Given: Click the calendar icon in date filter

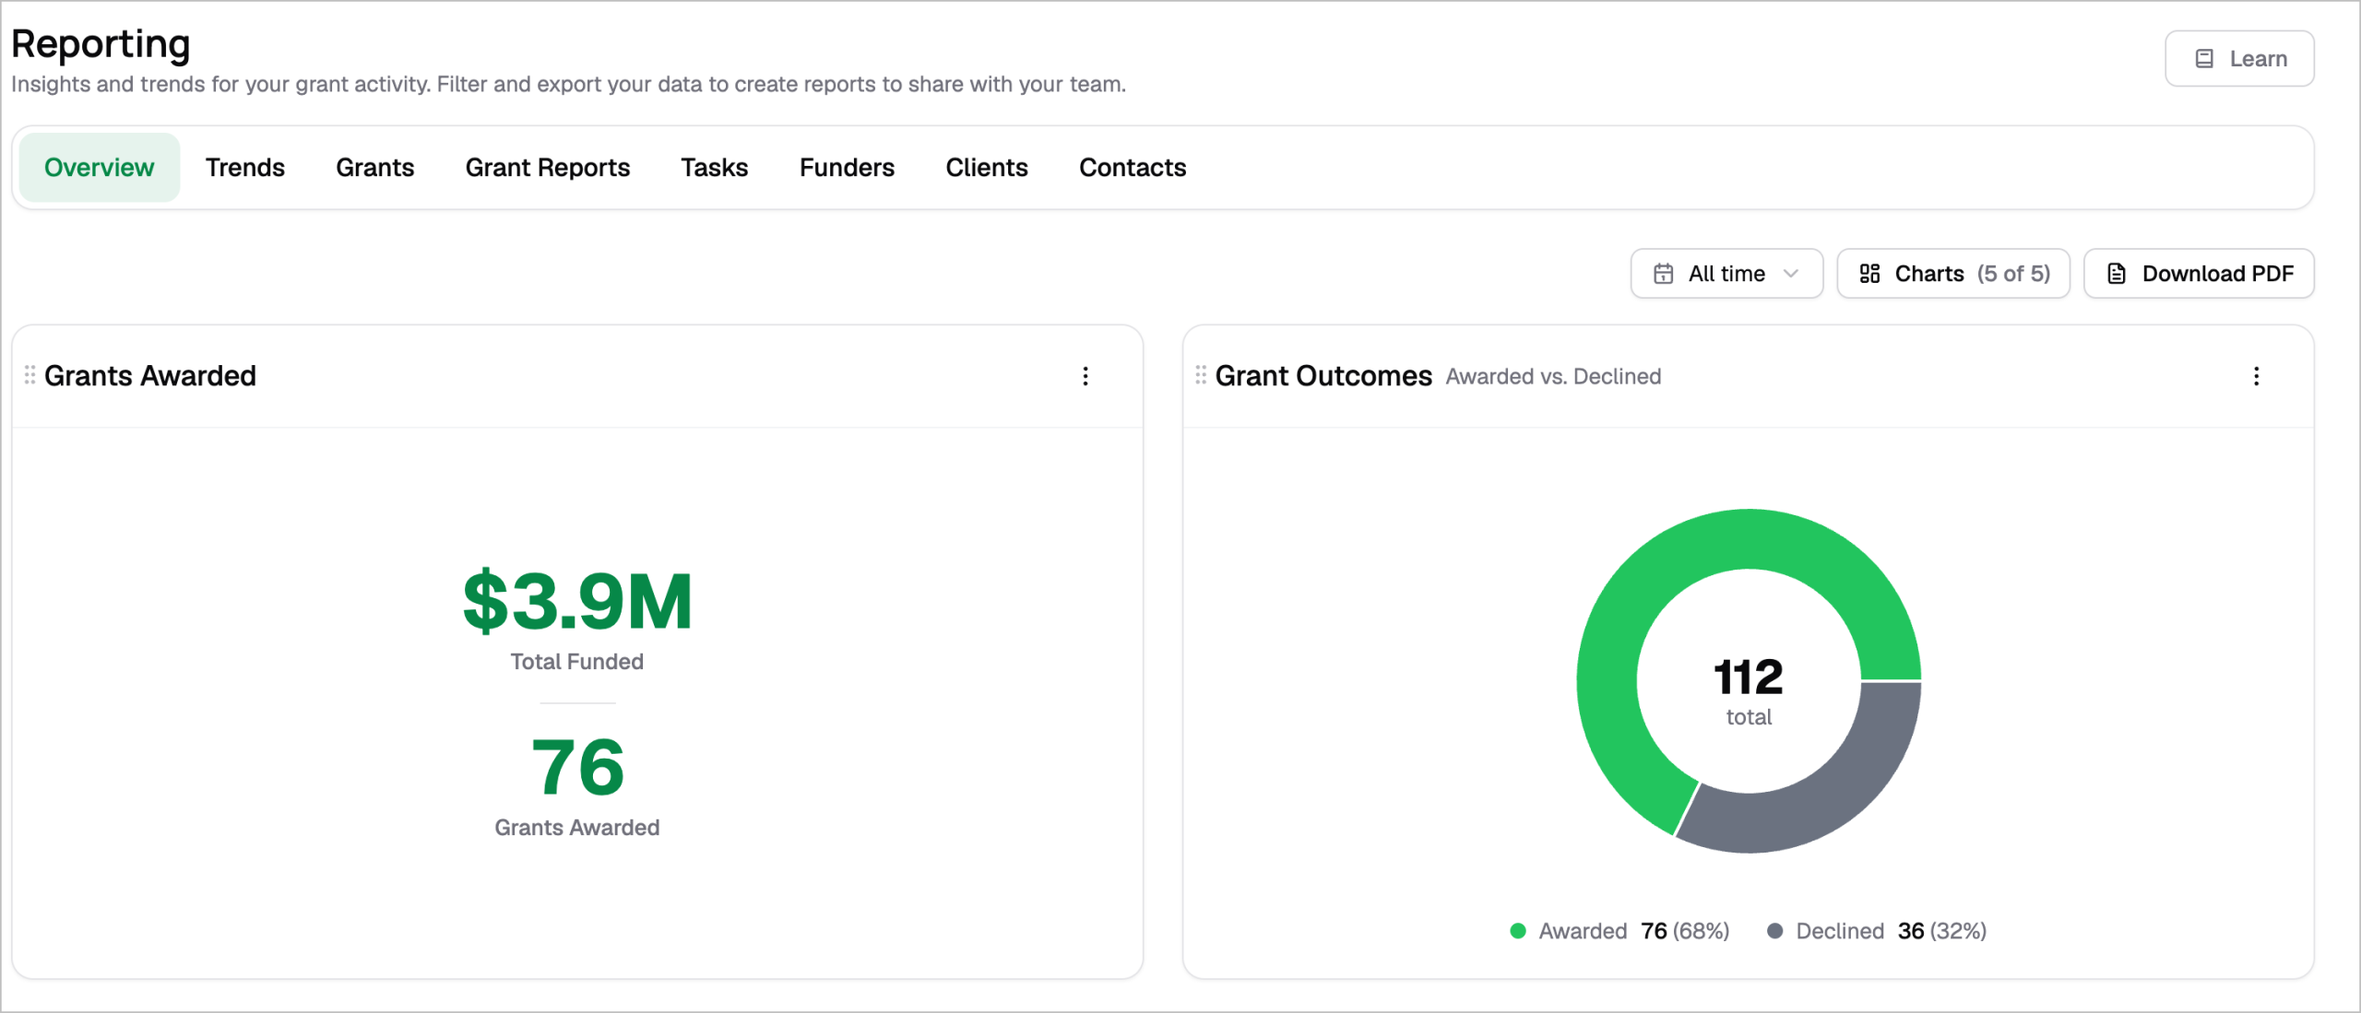Looking at the screenshot, I should coord(1663,274).
